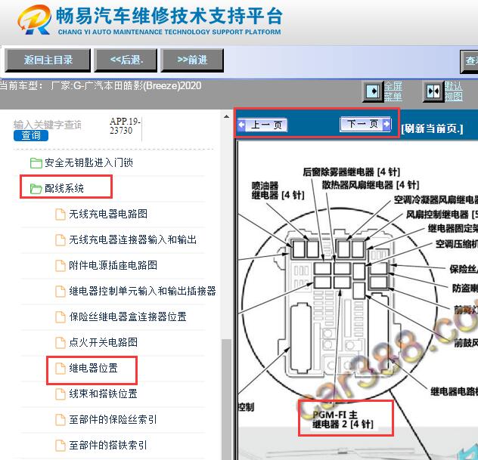This screenshot has height=460, width=478.
Task: Open 继电器控制单元输入和输出插接器 document
Action: pyautogui.click(x=142, y=291)
